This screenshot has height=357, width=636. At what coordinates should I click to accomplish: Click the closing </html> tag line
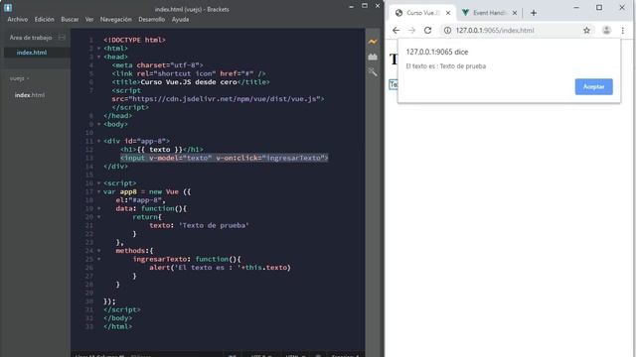click(117, 326)
